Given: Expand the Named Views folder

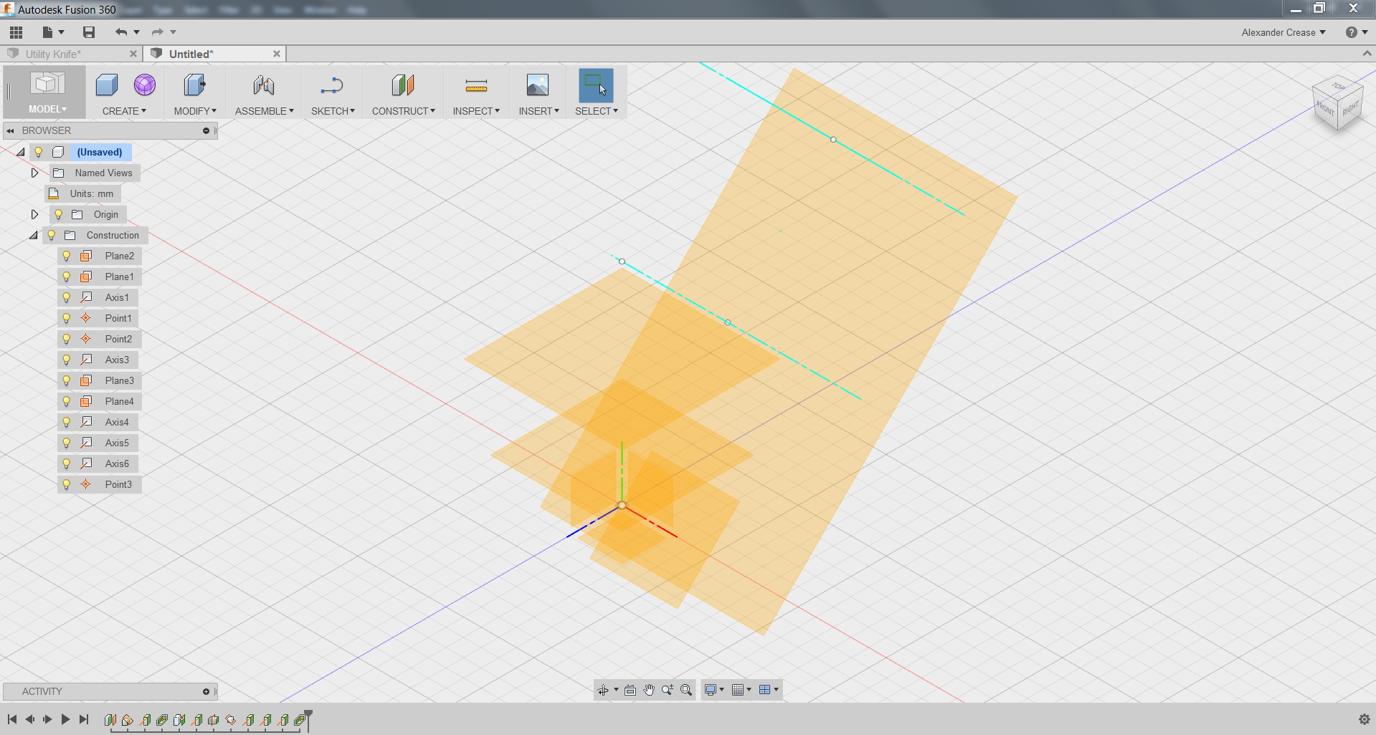Looking at the screenshot, I should pyautogui.click(x=34, y=173).
